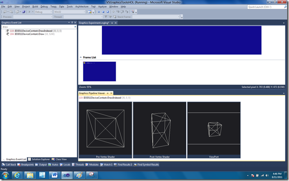Click the Start Debugging play arrow
Screen dimensions: 289x181
tap(29, 12)
